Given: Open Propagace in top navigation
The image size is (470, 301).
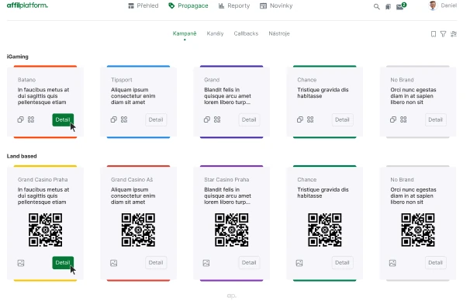Looking at the screenshot, I should point(188,5).
